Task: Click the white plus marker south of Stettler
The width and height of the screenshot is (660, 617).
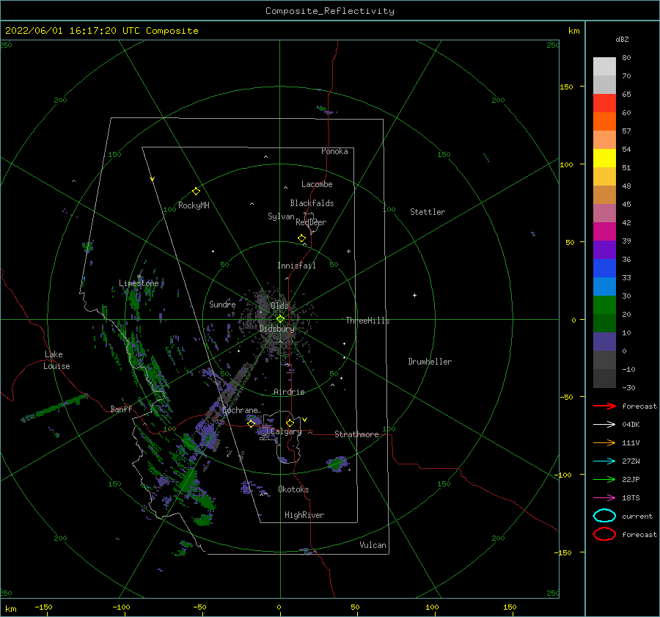Action: point(414,295)
